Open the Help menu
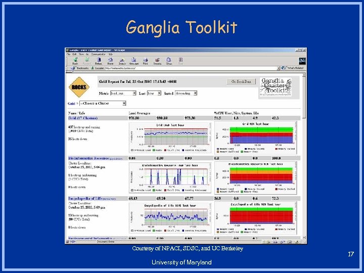The height and width of the screenshot is (273, 364). [111, 54]
